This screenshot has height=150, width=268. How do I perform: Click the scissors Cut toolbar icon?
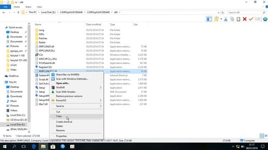point(226,19)
